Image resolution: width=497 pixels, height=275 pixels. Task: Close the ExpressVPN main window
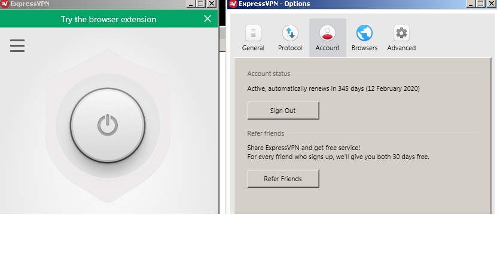pyautogui.click(x=211, y=4)
